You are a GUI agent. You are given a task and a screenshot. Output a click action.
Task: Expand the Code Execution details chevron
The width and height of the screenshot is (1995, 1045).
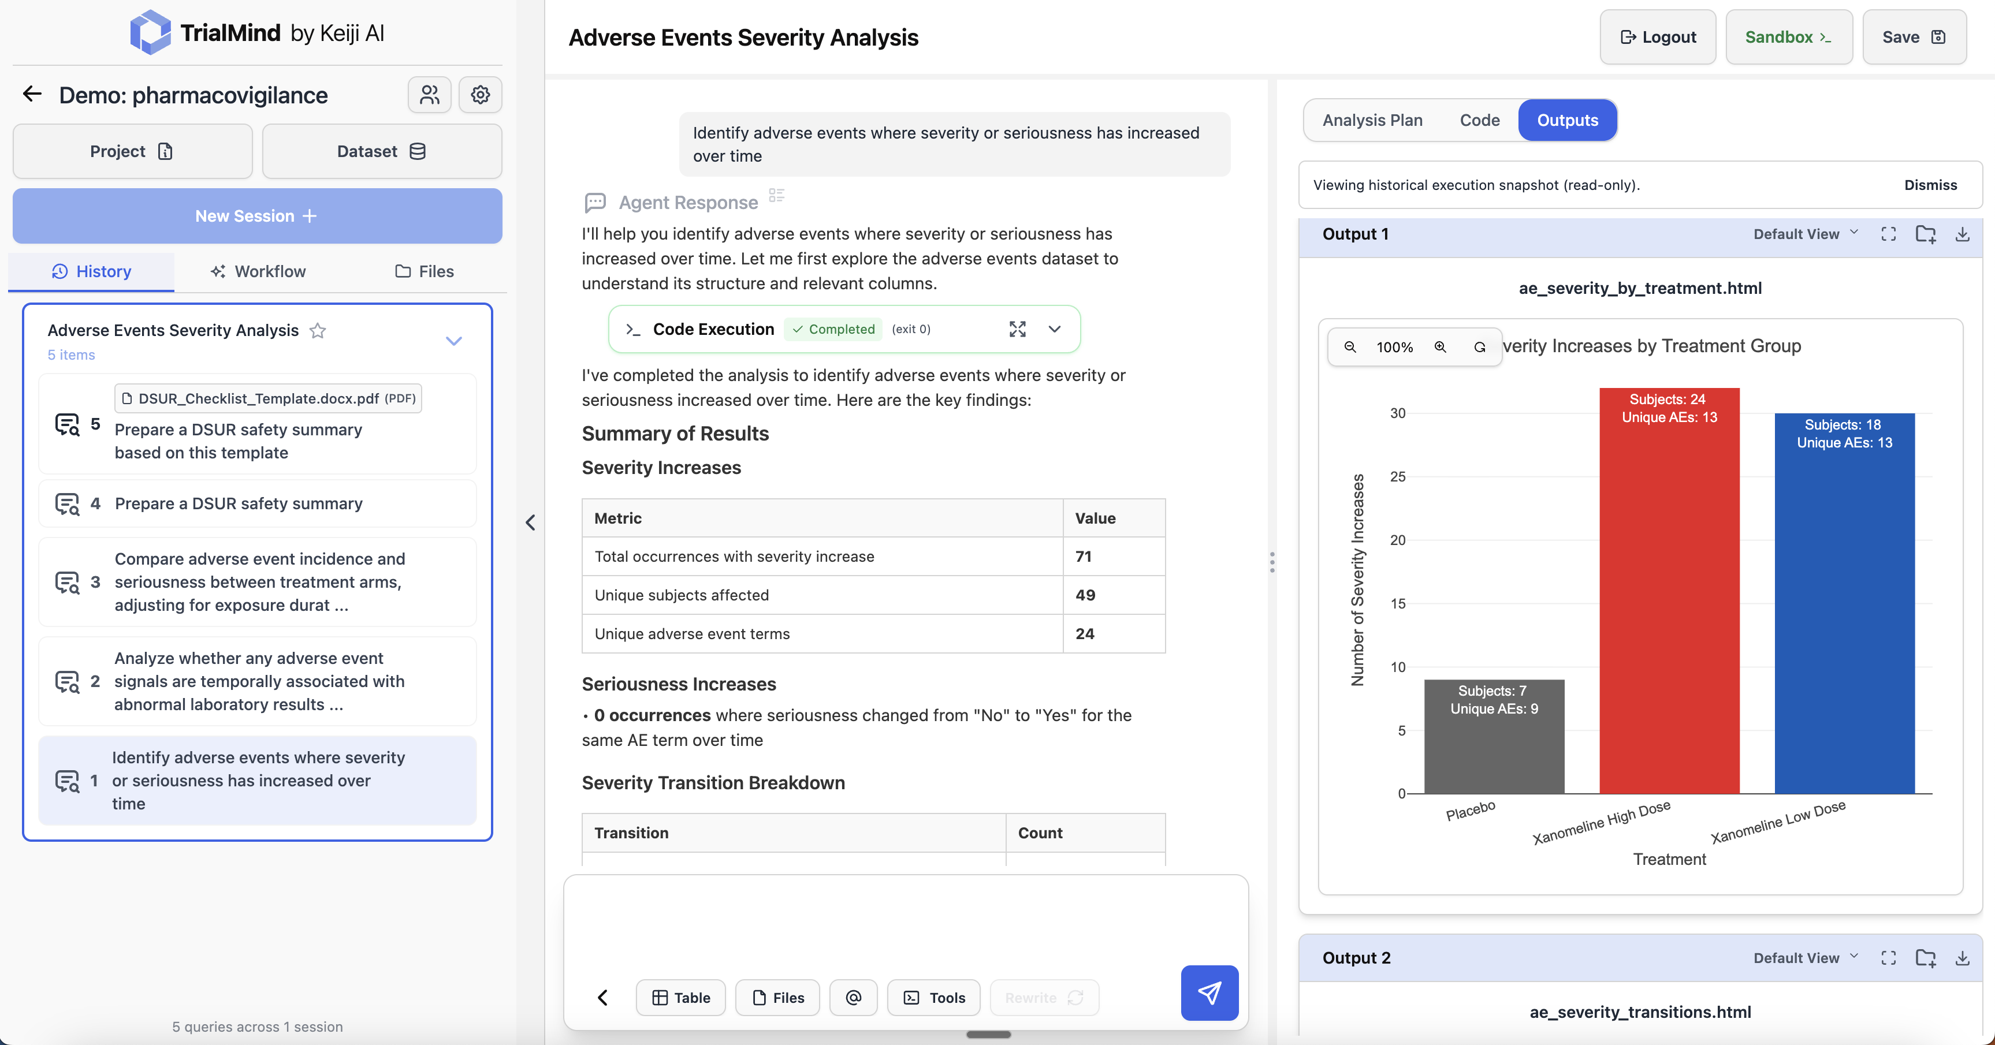1055,329
